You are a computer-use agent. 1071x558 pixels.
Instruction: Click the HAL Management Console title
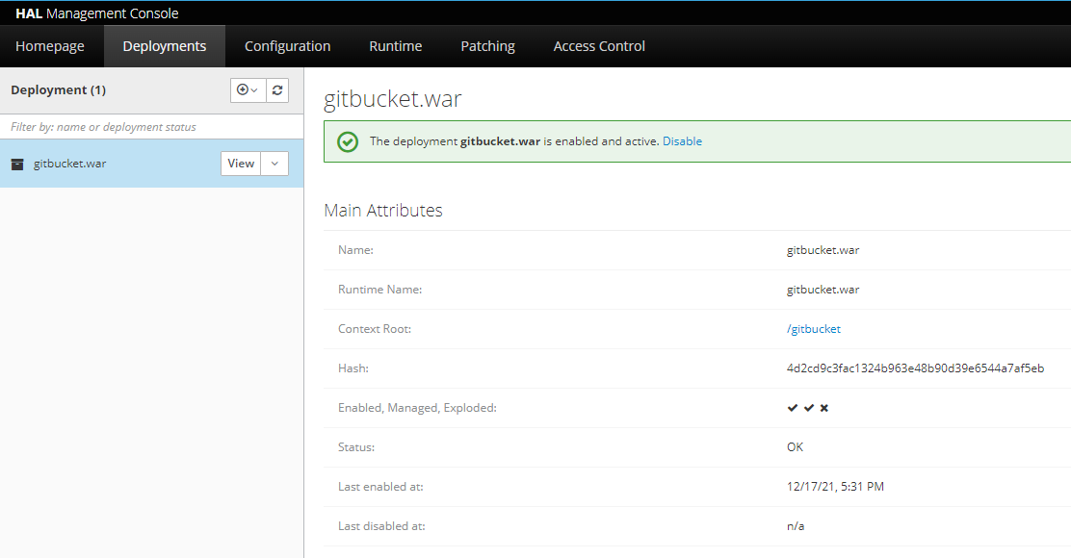point(97,13)
